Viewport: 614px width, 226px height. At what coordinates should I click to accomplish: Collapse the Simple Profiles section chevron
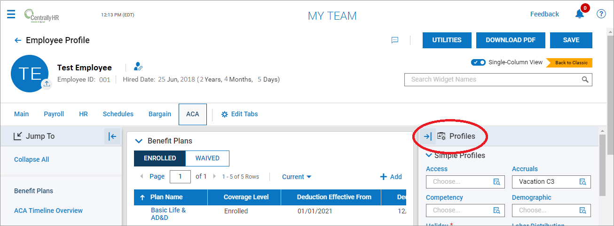point(429,155)
